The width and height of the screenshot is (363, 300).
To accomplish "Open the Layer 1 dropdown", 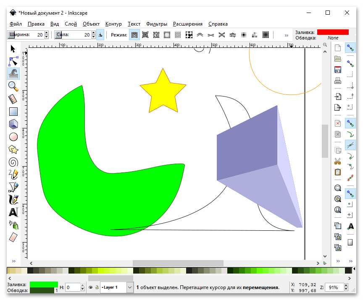I will coord(129,287).
